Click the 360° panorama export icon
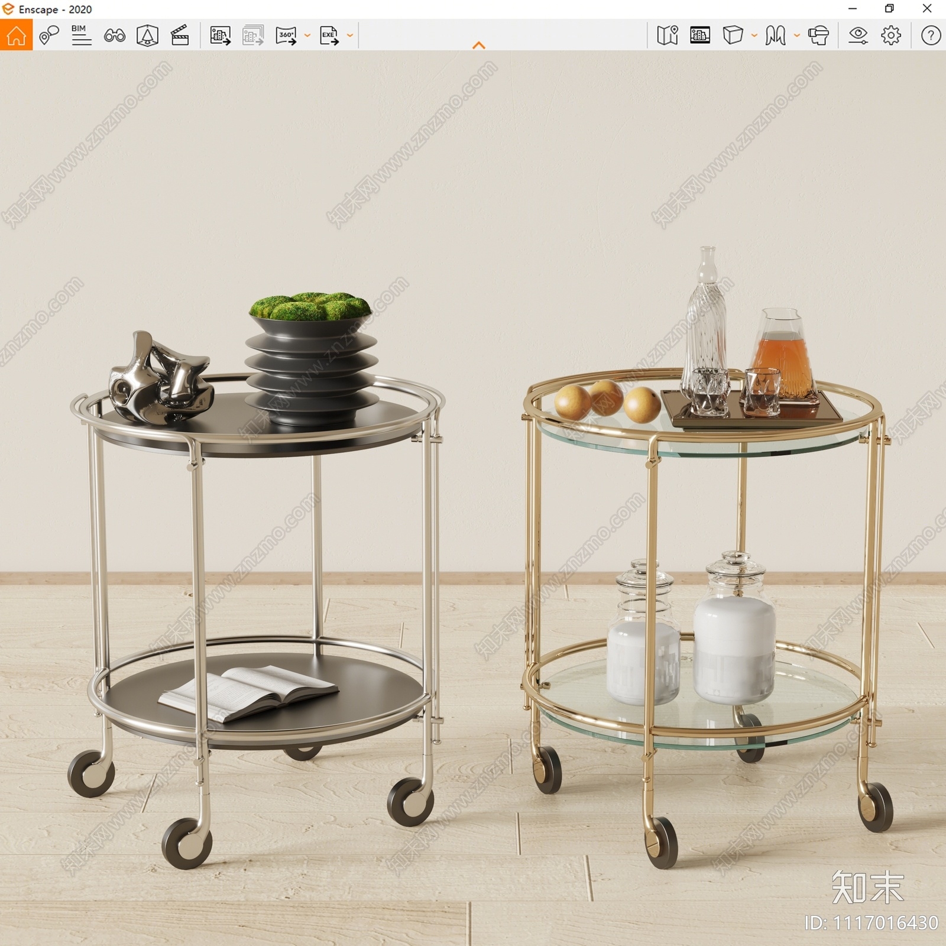This screenshot has width=946, height=946. tap(287, 35)
